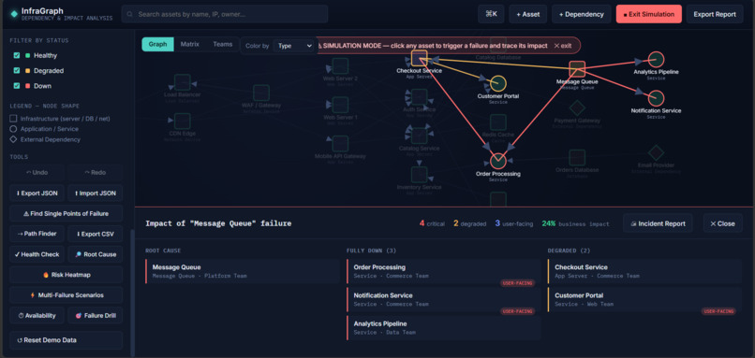
Task: Click the Export CSV button
Action: [x=95, y=234]
